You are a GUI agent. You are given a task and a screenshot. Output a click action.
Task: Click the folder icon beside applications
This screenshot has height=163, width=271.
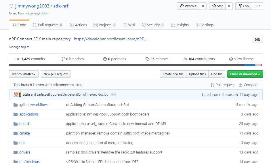click(x=16, y=114)
